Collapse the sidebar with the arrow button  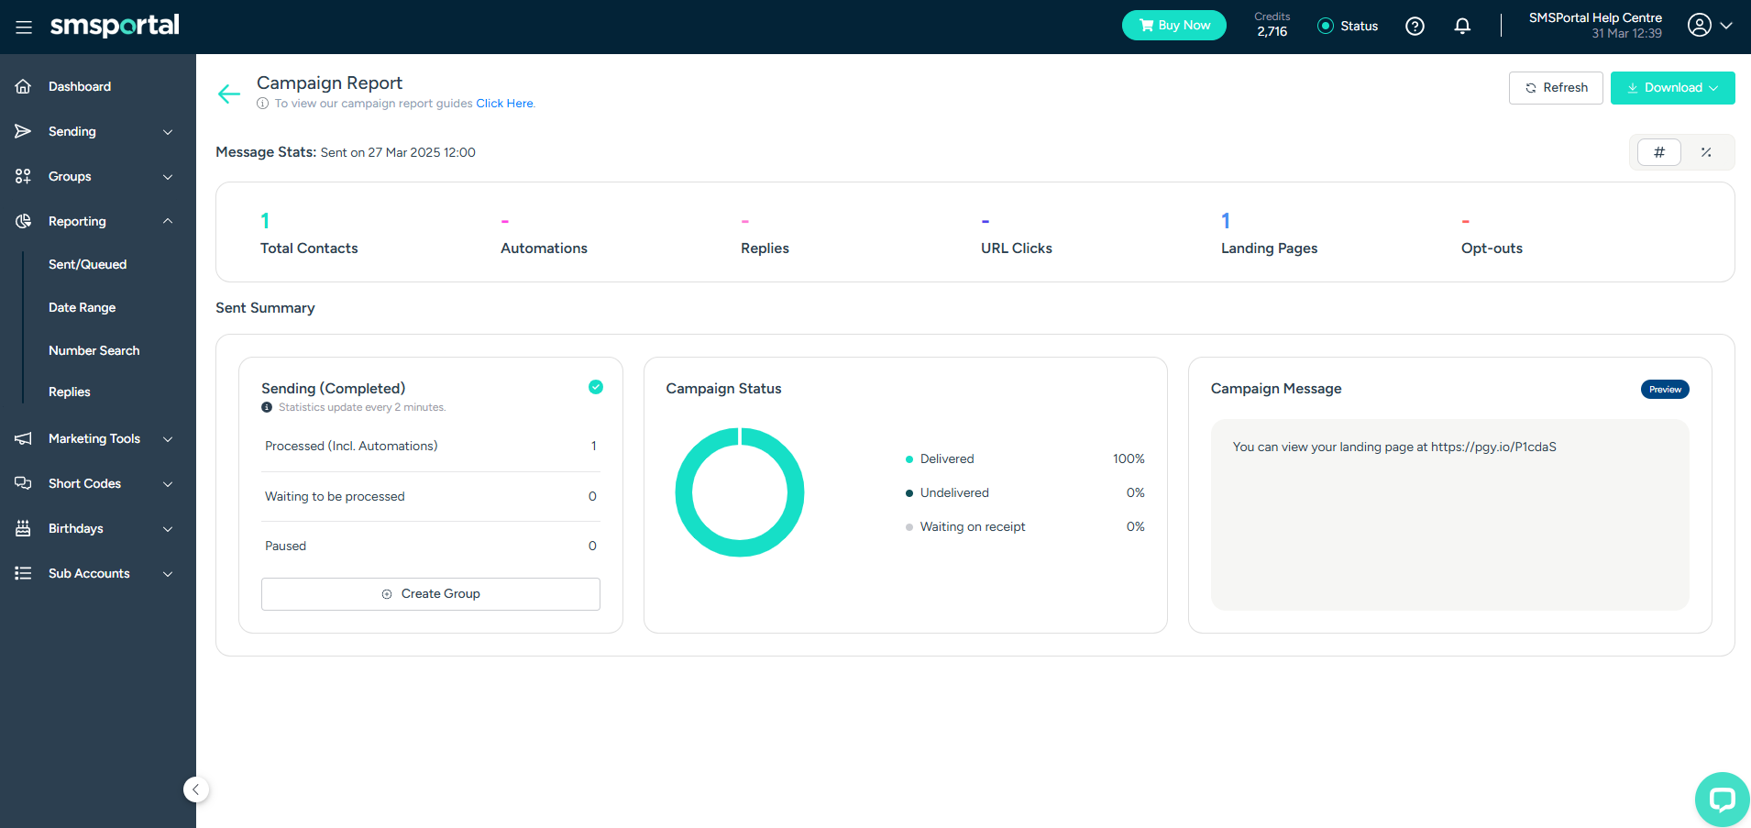[x=196, y=789]
